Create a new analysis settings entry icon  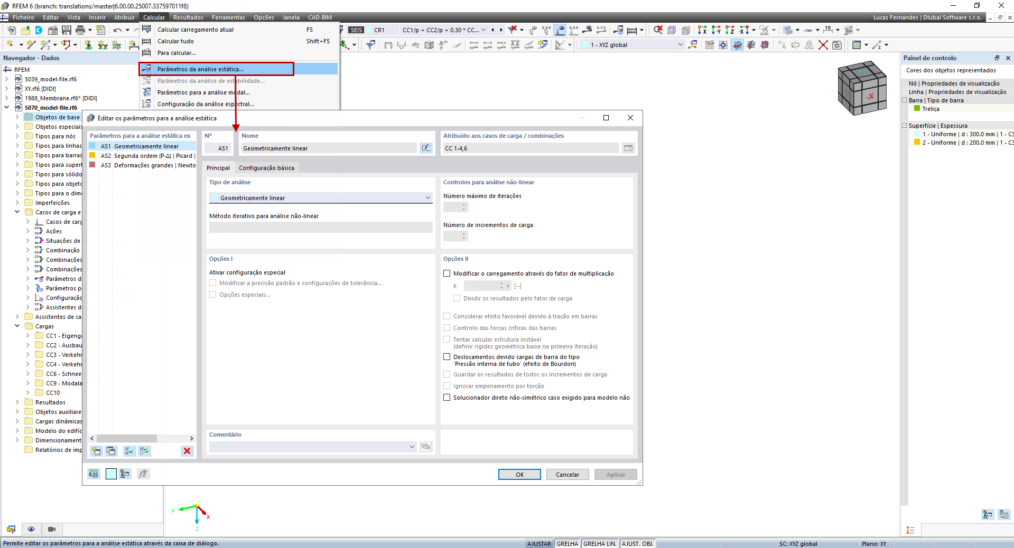point(96,451)
